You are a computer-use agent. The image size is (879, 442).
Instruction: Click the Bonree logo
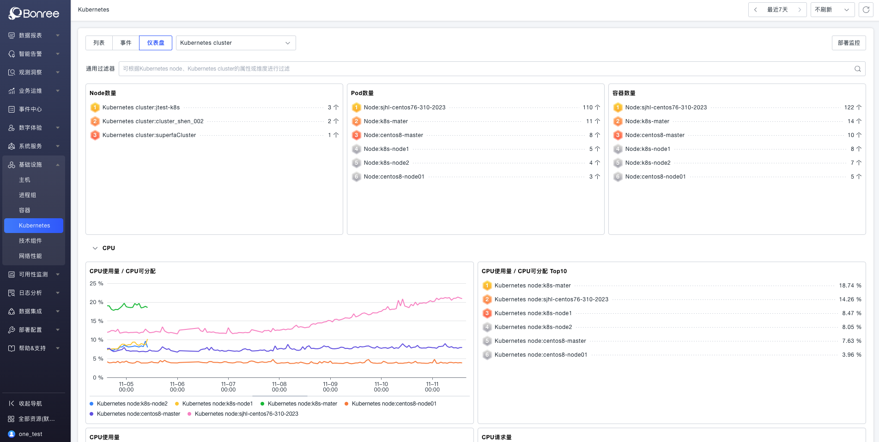(x=35, y=13)
